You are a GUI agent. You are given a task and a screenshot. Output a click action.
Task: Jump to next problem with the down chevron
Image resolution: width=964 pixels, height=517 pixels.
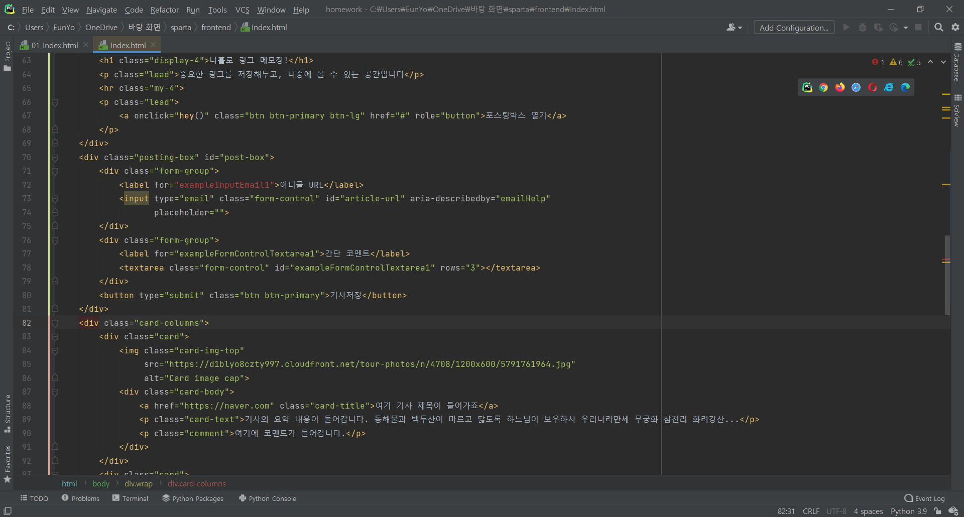click(x=943, y=62)
